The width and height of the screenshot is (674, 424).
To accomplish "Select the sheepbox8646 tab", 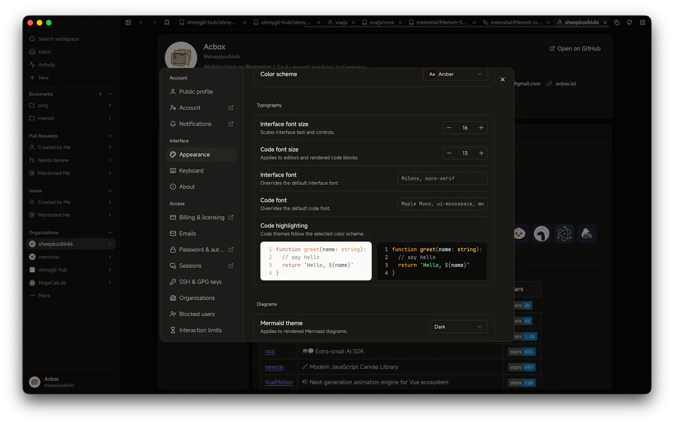I will 578,23.
